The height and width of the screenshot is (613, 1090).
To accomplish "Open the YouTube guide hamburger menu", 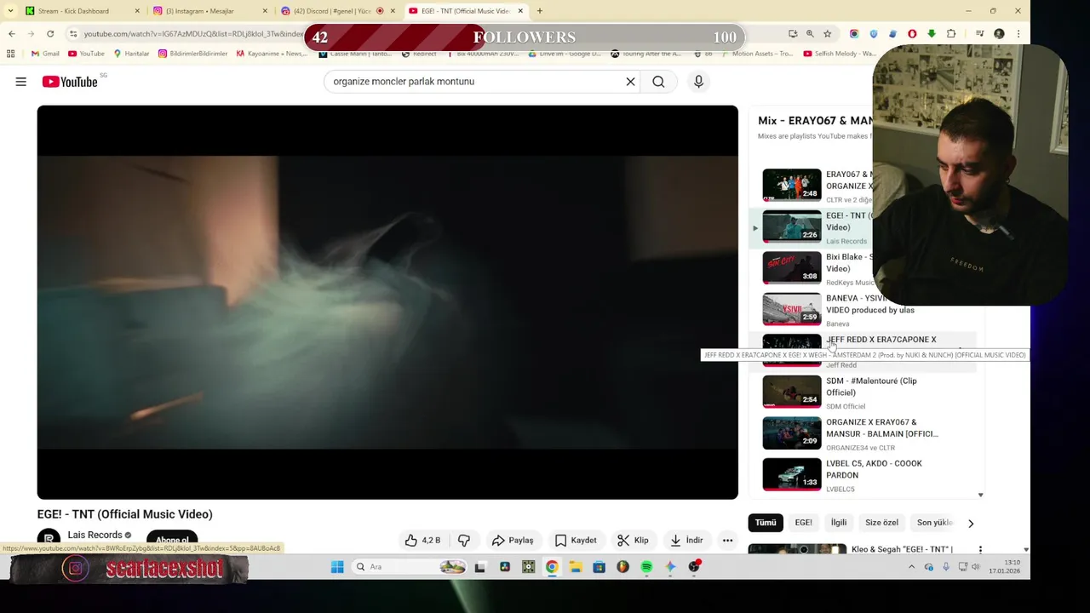I will 20,82.
